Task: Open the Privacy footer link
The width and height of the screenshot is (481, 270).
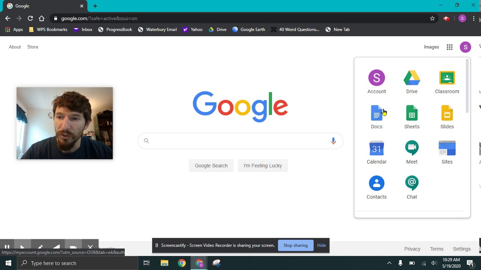Action: click(412, 249)
